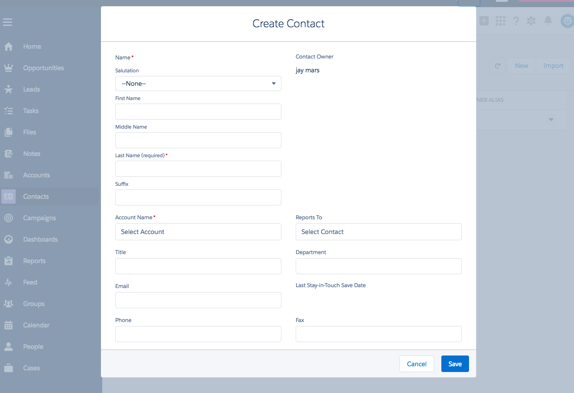Click the hamburger menu icon
Viewport: 574px width, 393px height.
[x=8, y=22]
